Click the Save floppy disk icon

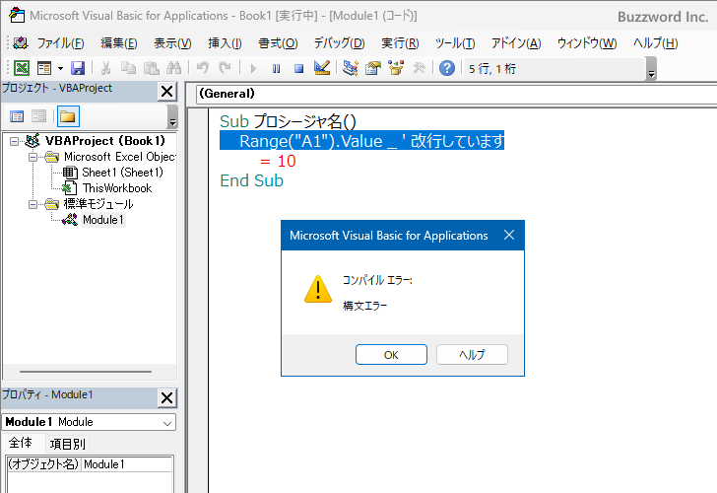(78, 68)
